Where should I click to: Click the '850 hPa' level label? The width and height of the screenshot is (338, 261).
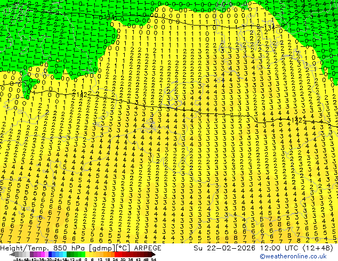[x=70, y=248]
